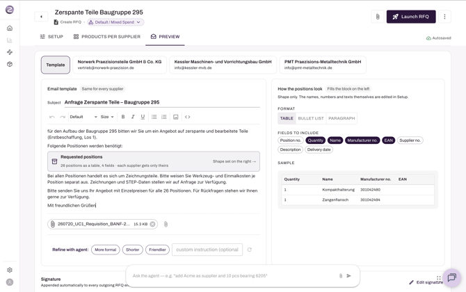Select the BULLET LIST format option
Screen dimensions: 466x292
point(311,118)
